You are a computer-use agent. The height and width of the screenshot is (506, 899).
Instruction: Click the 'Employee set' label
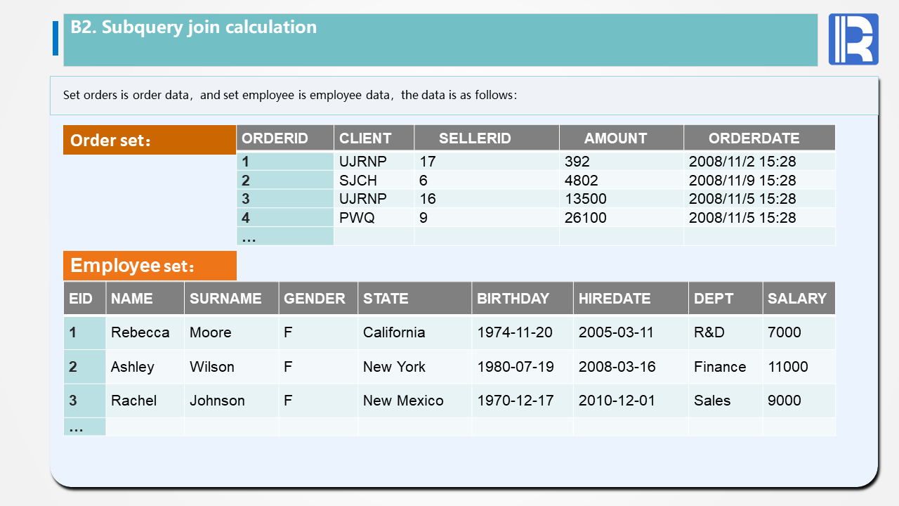coord(133,266)
